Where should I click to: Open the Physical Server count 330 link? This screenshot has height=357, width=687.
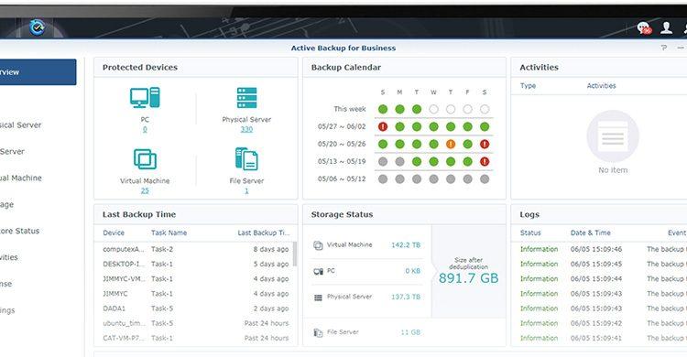246,129
